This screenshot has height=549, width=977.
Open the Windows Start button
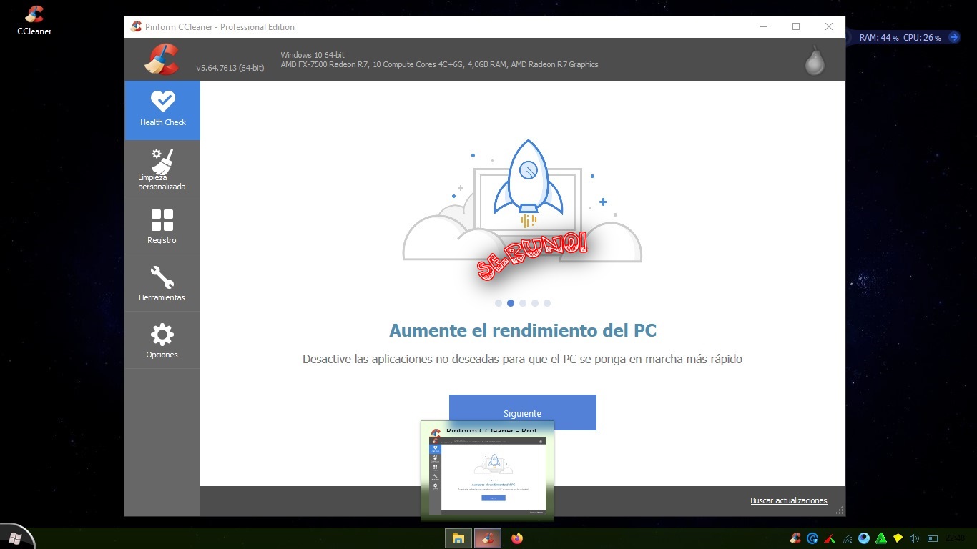[16, 538]
